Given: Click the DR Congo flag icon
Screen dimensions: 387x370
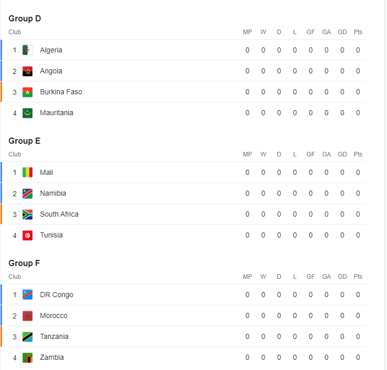Looking at the screenshot, I should [x=28, y=295].
